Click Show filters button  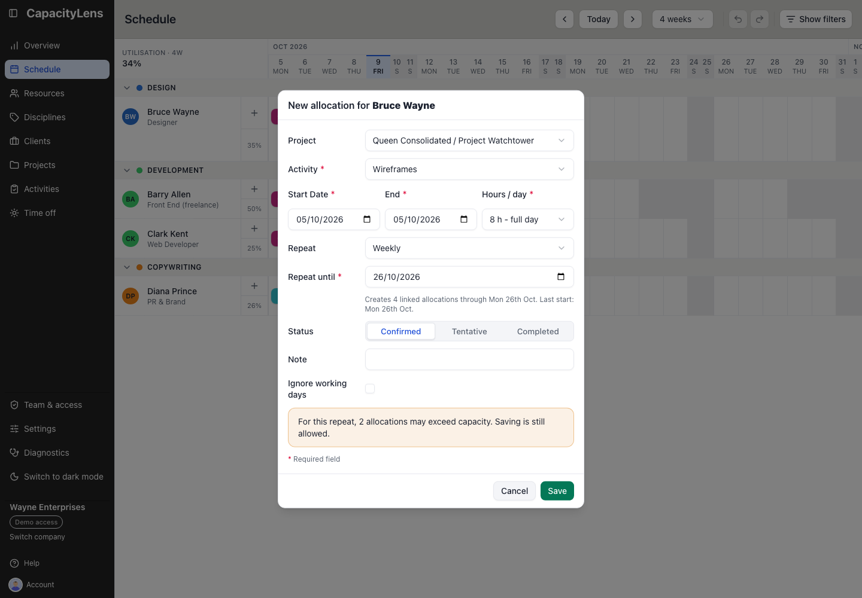coord(816,19)
